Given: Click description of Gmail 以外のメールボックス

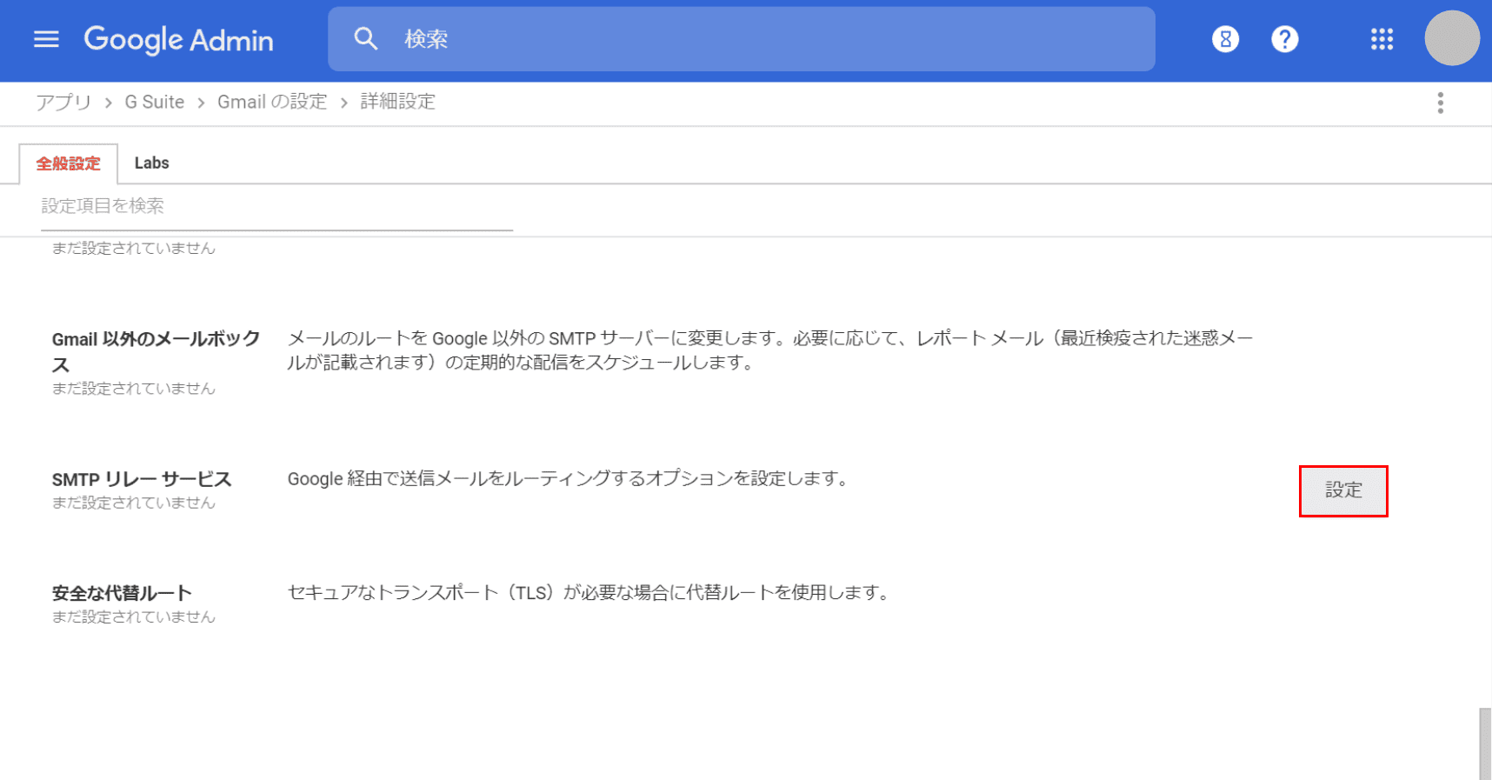Looking at the screenshot, I should [770, 350].
